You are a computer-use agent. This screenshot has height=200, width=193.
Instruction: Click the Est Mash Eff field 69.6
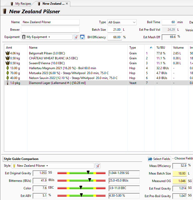169,37
